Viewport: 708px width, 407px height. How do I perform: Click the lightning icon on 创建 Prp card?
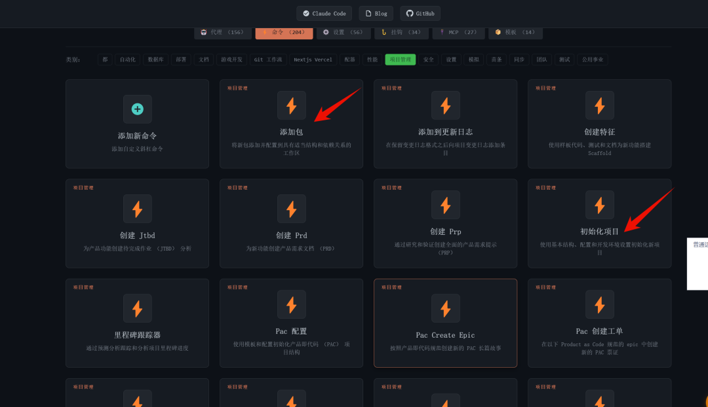tap(446, 205)
